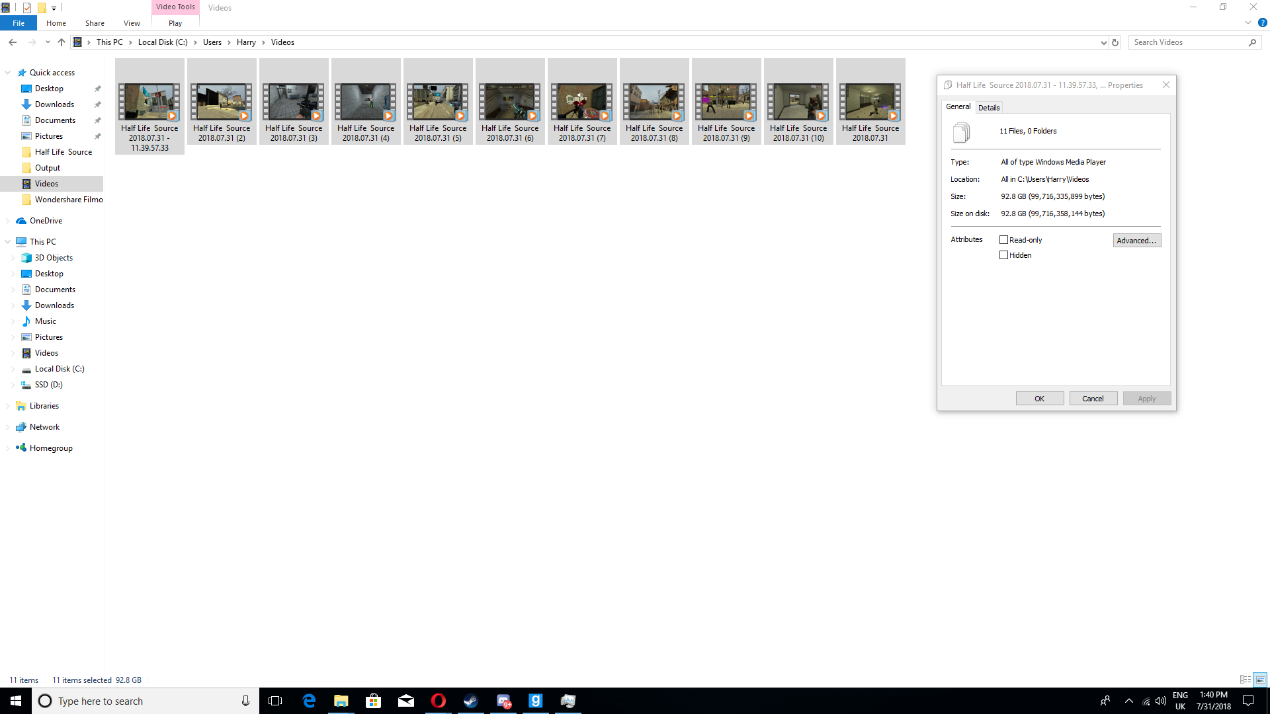Open the Play ribbon tab

pyautogui.click(x=175, y=23)
